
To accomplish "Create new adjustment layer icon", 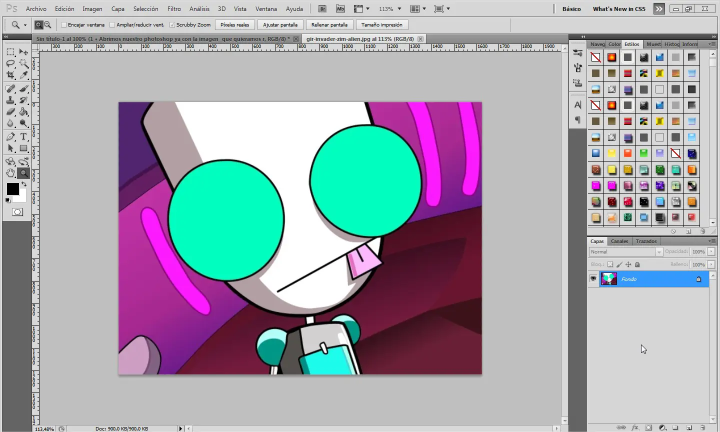I will click(x=662, y=427).
